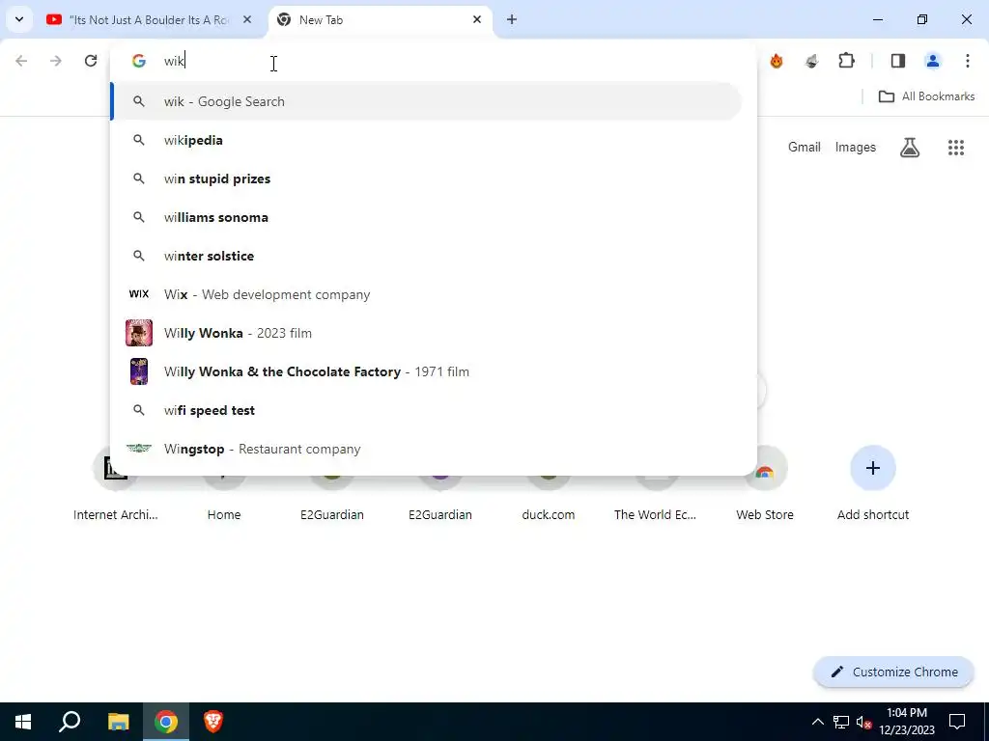Open a new tab with plus button
This screenshot has height=741, width=989.
[512, 20]
